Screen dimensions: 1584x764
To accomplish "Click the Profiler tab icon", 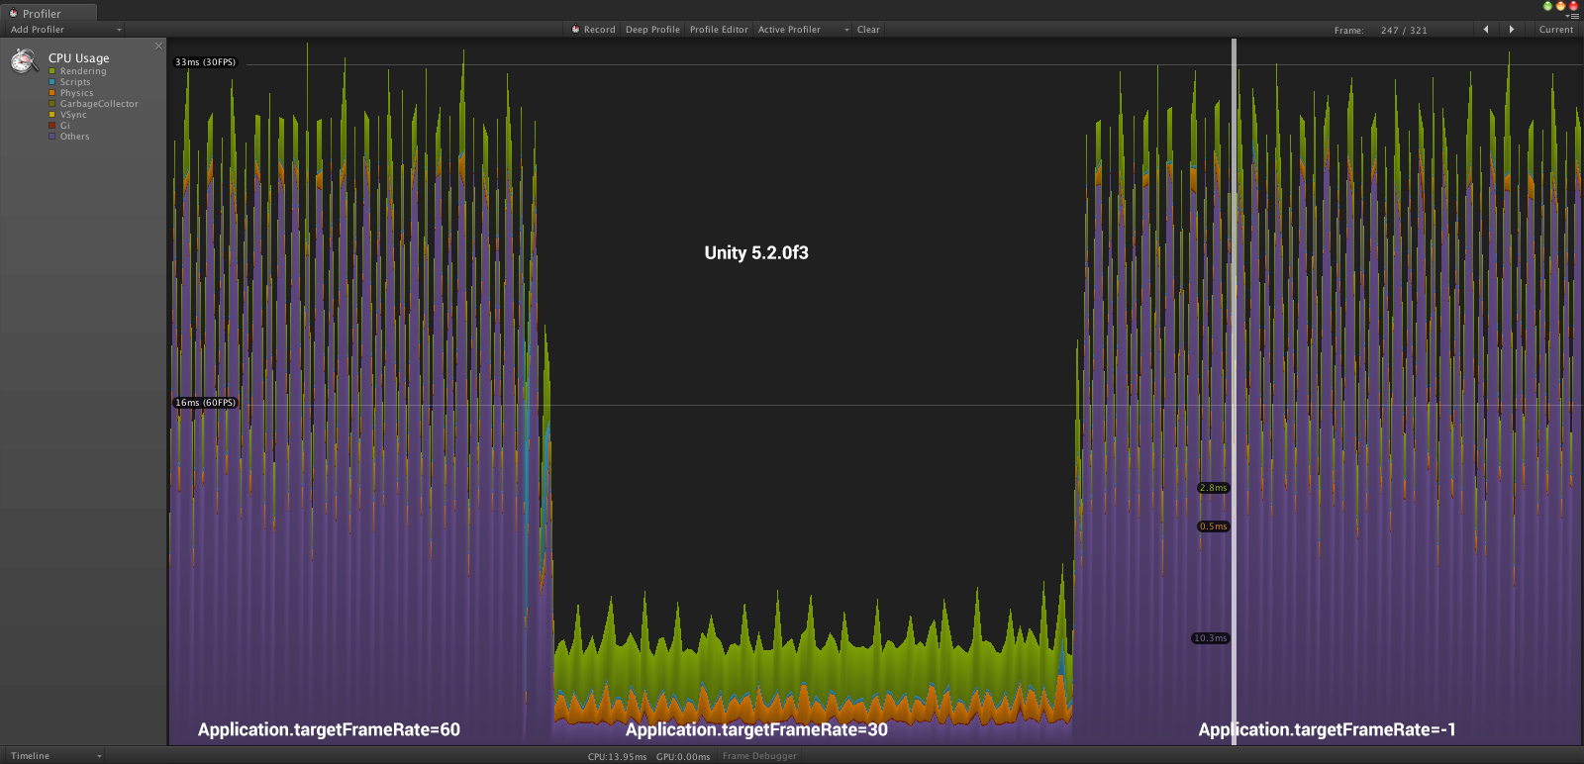I will tap(14, 14).
